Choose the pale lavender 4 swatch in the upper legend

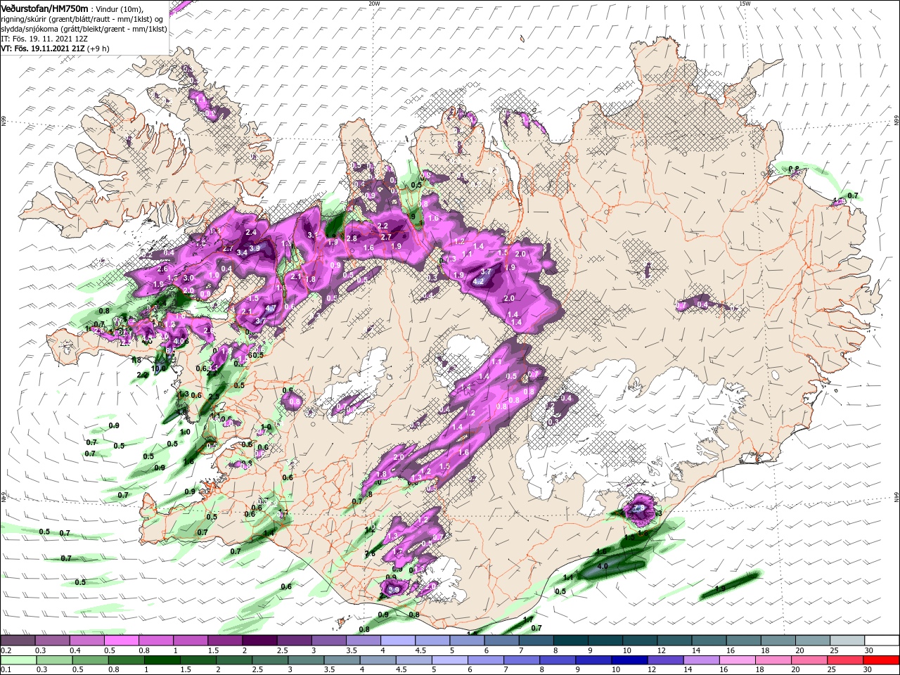398,641
